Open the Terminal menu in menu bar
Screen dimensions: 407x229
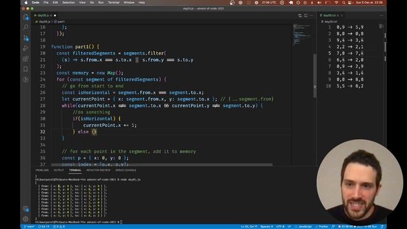(113, 3)
